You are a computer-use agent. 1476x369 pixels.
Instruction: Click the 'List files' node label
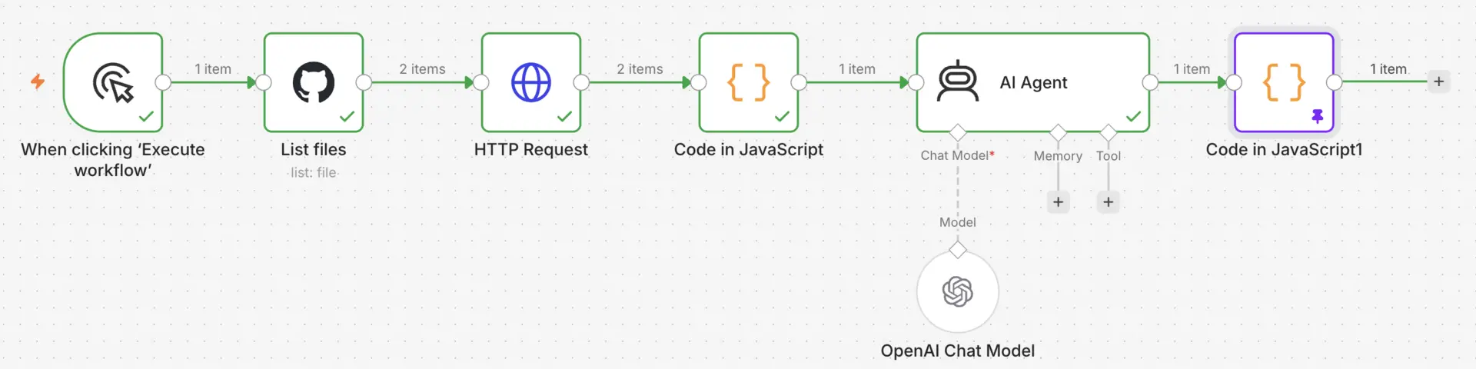point(314,149)
